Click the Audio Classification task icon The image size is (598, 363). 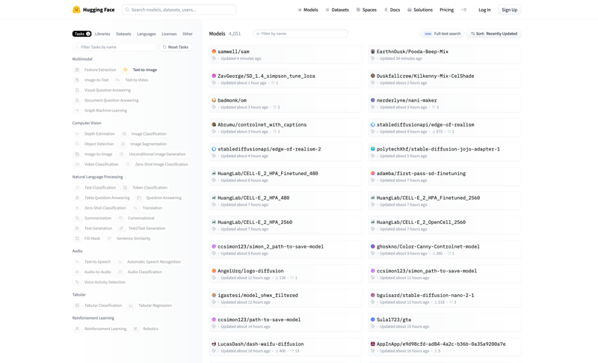pyautogui.click(x=120, y=272)
